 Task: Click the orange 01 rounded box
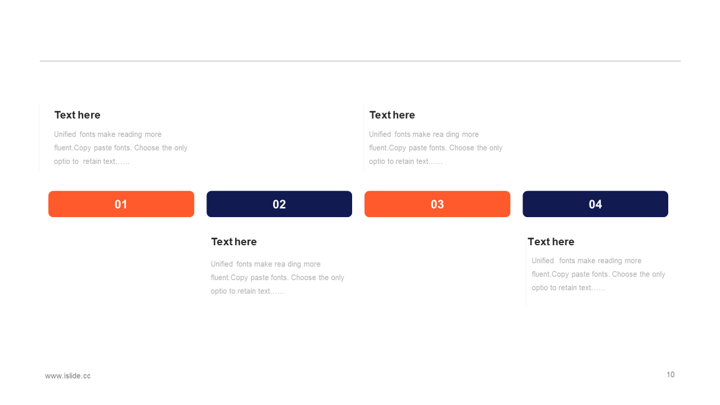121,204
